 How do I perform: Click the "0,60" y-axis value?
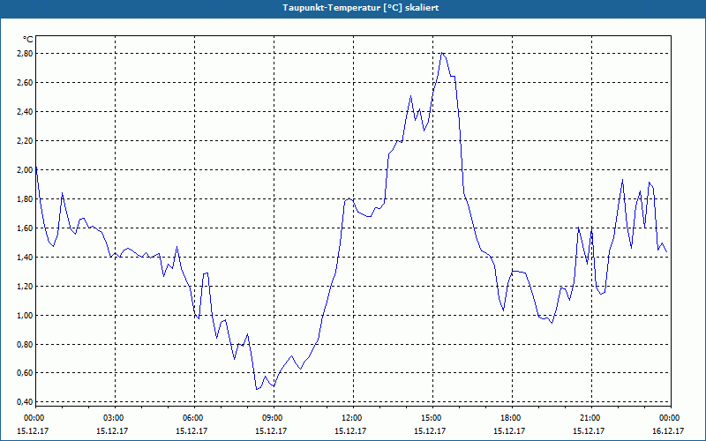pyautogui.click(x=25, y=373)
